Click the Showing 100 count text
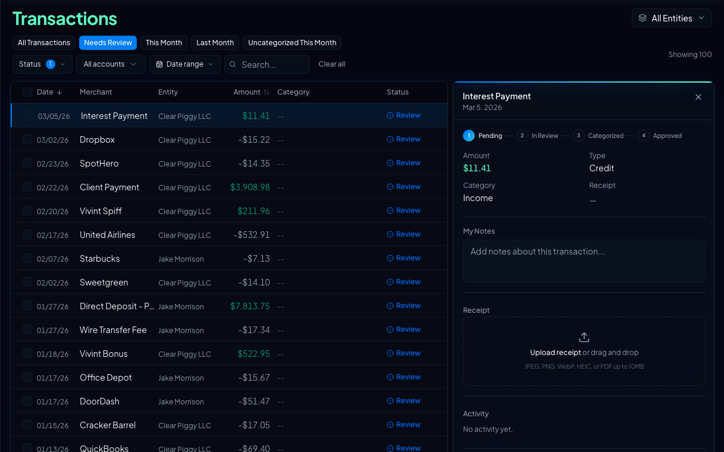Screen dimensions: 724x452 690,54
